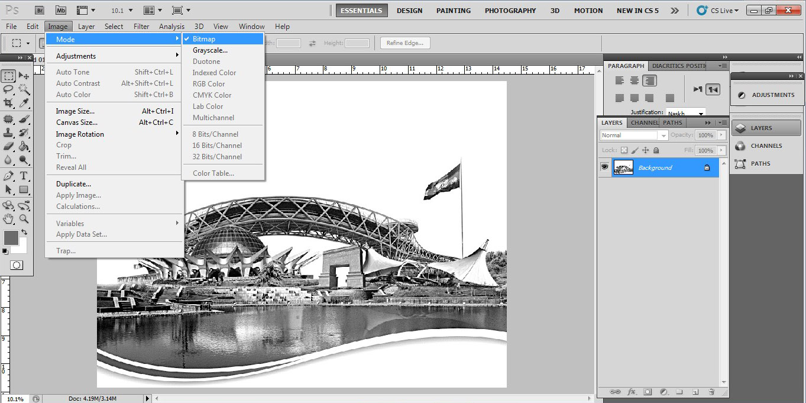The image size is (806, 403).
Task: Click the Refine Edge button
Action: click(405, 43)
